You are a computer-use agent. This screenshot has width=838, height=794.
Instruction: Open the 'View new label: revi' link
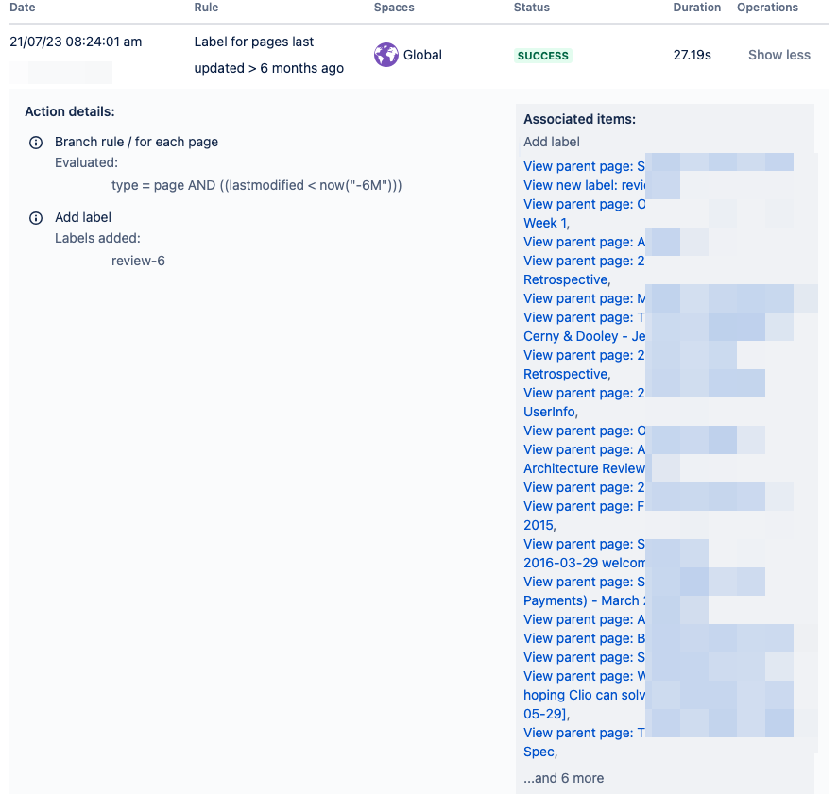pos(584,185)
